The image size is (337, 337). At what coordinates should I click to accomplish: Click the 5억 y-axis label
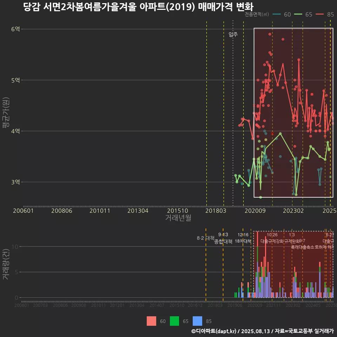[15, 80]
